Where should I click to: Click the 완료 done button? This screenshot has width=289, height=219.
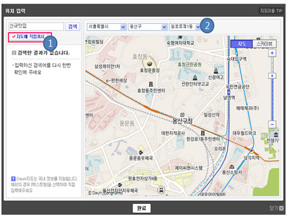[142, 208]
